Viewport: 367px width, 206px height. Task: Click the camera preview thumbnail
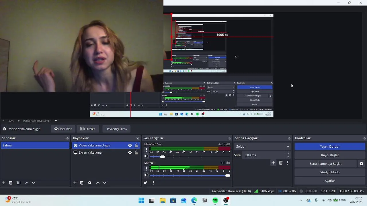click(82, 46)
